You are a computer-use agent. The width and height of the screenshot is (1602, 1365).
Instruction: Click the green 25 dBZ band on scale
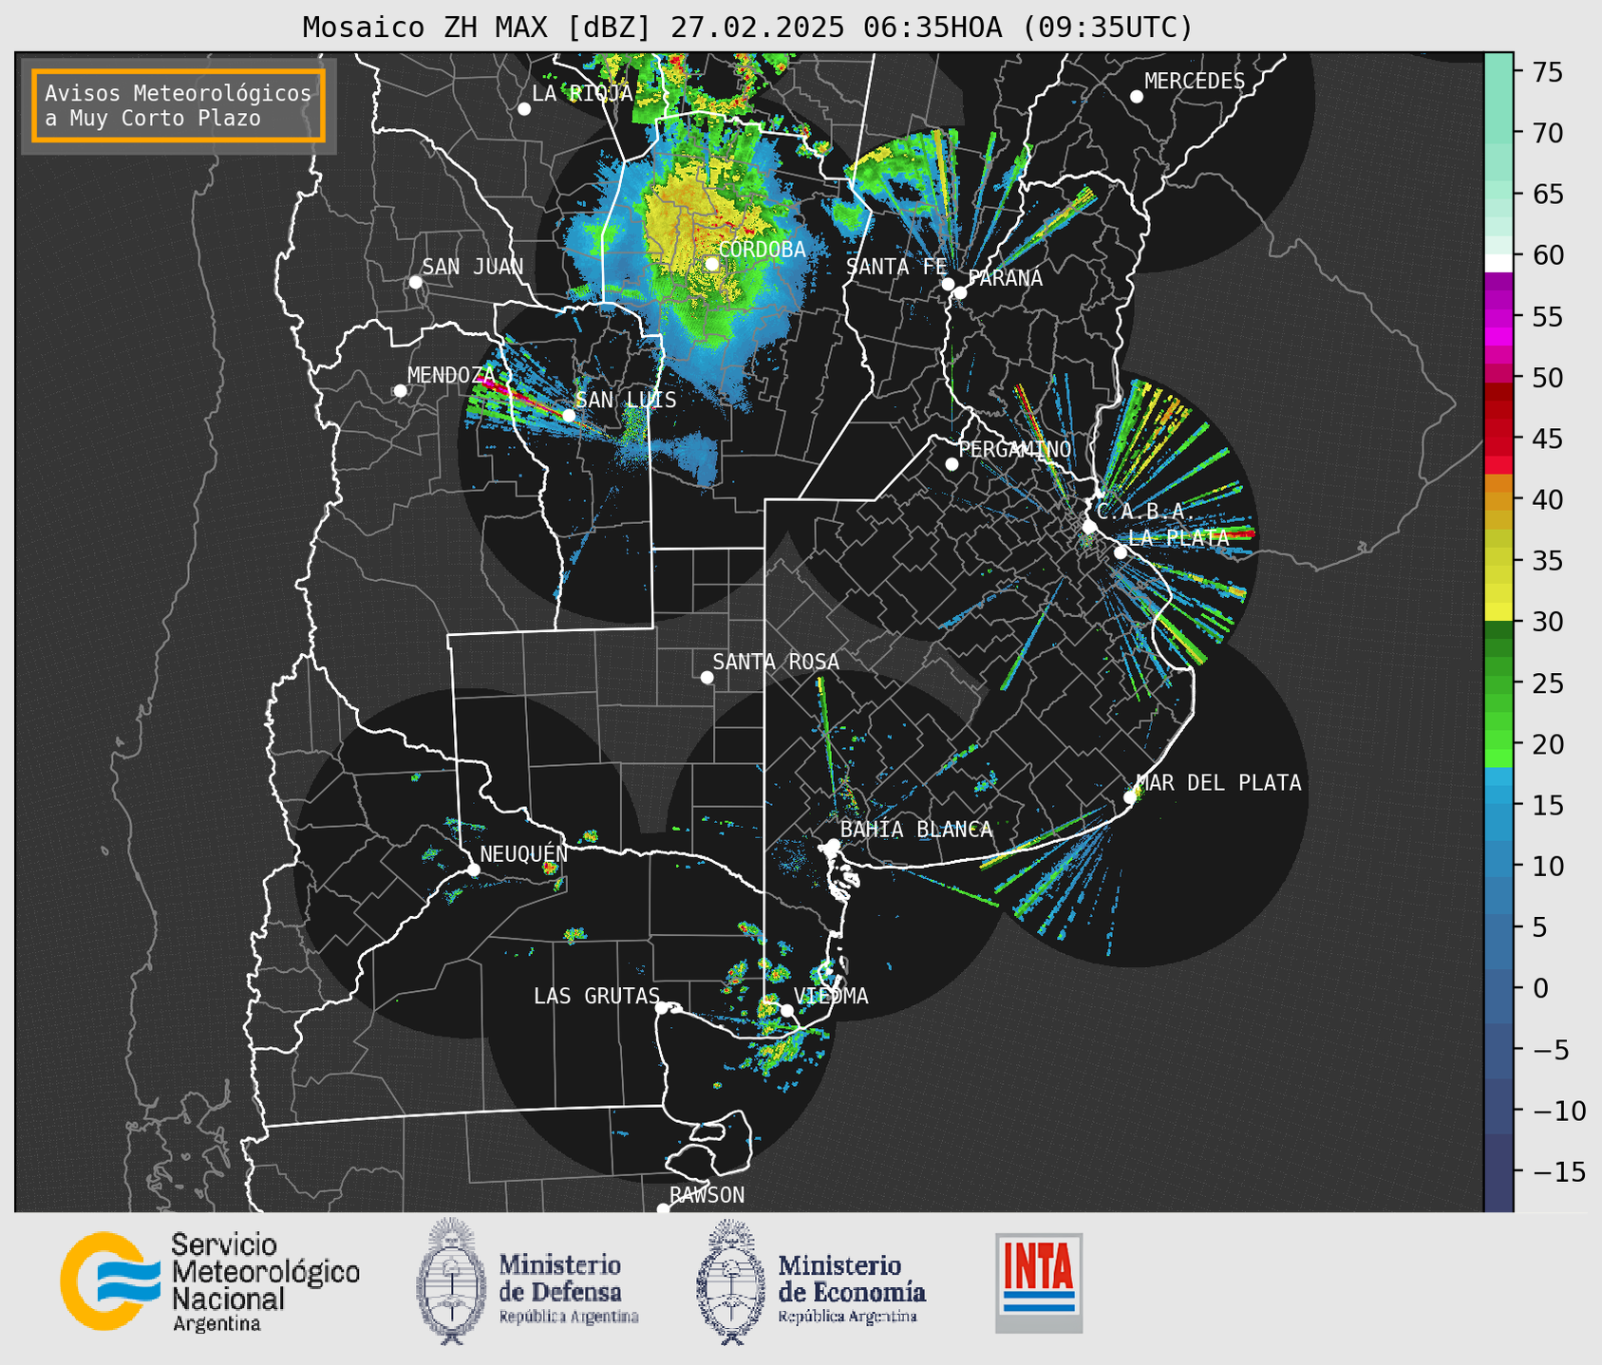(1498, 683)
